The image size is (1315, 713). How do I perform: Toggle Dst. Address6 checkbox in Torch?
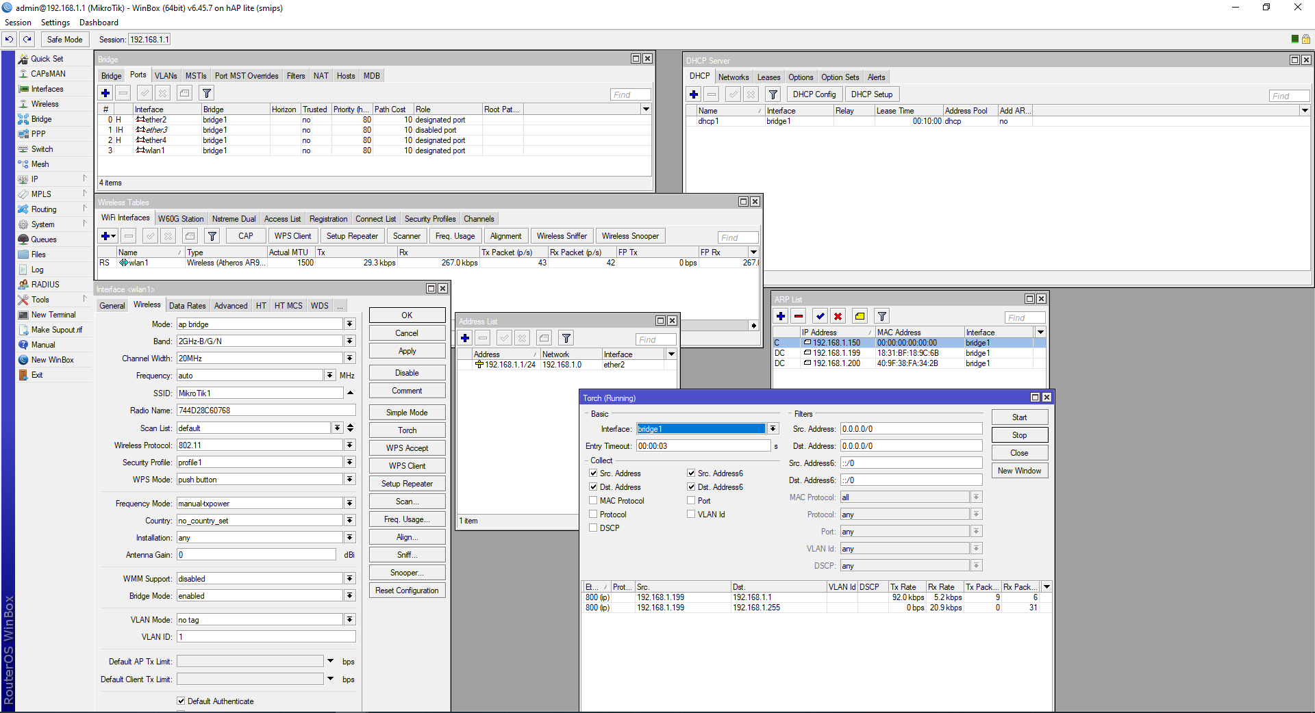(x=691, y=487)
